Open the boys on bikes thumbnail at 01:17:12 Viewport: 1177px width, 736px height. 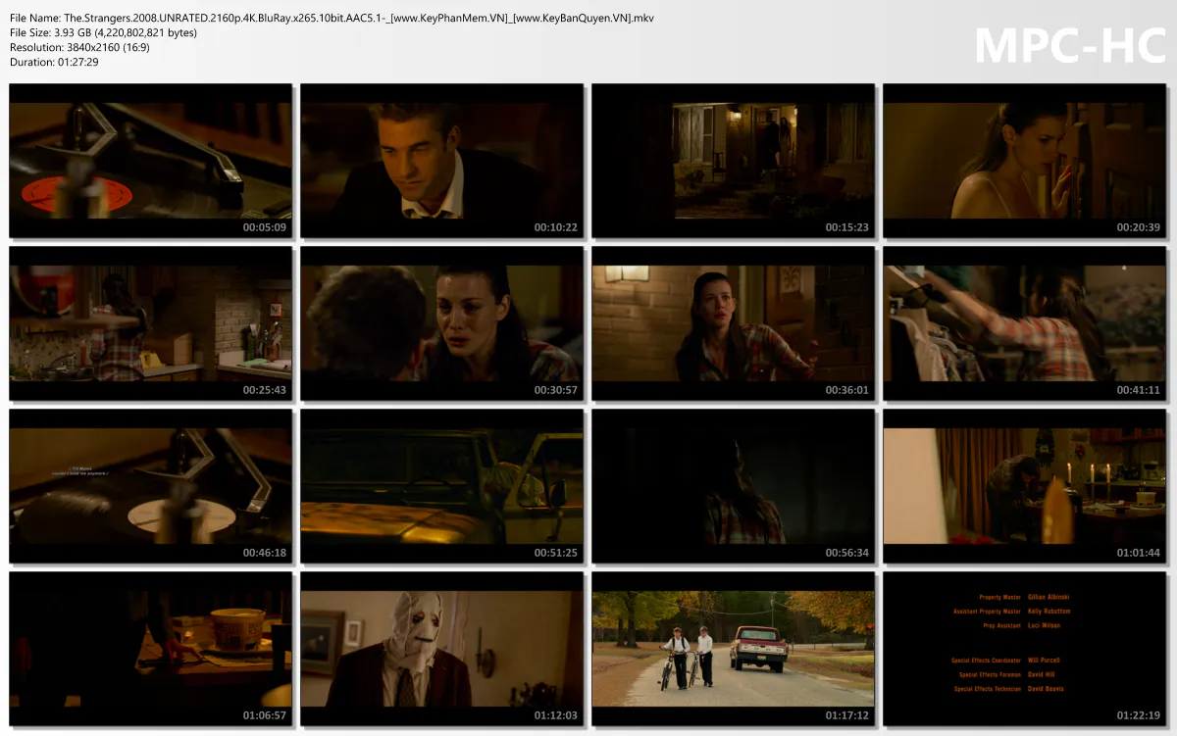733,650
